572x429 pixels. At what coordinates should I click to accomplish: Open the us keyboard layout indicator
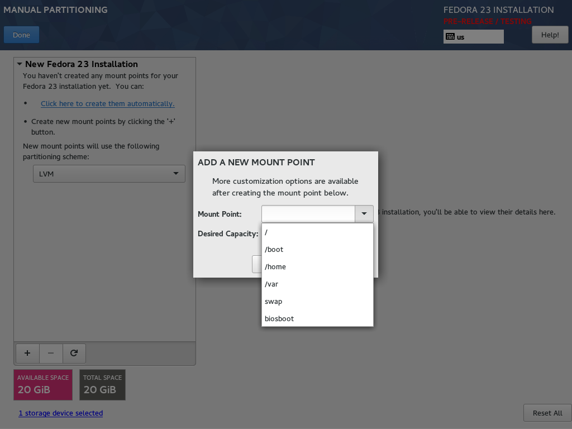tap(473, 37)
